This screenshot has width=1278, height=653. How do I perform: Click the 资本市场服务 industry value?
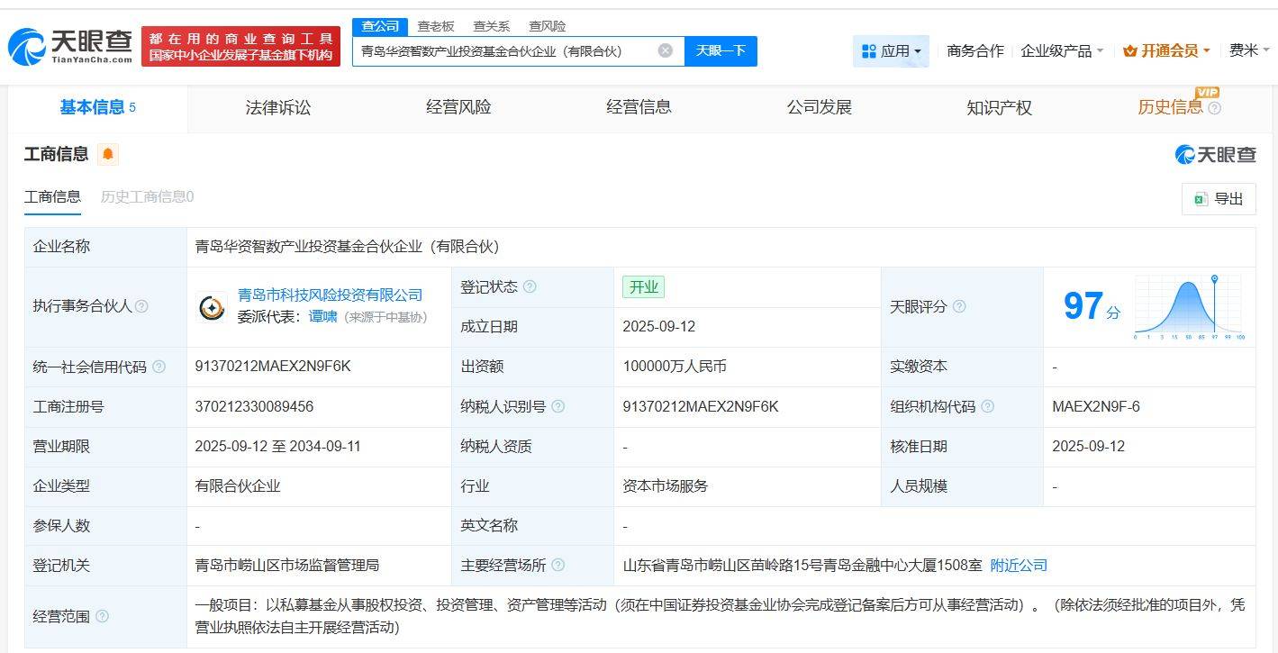[666, 485]
